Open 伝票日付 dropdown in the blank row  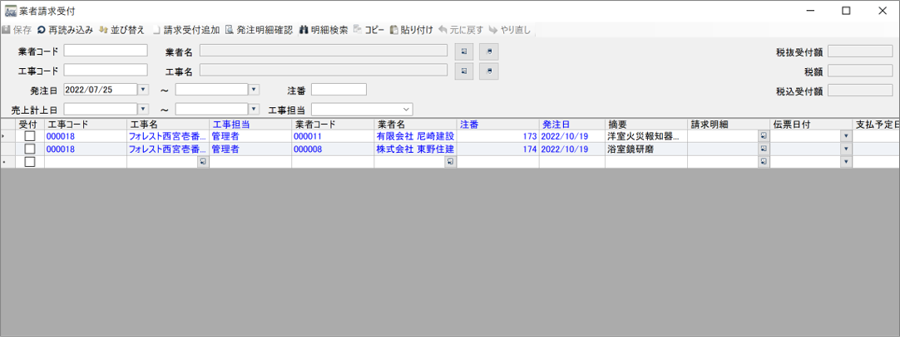(x=846, y=162)
